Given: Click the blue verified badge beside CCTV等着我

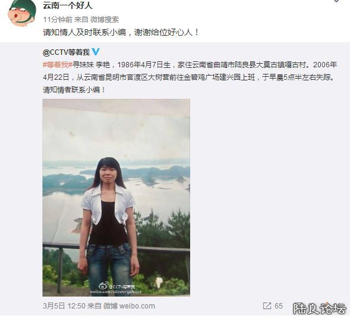Looking at the screenshot, I should click(x=96, y=52).
